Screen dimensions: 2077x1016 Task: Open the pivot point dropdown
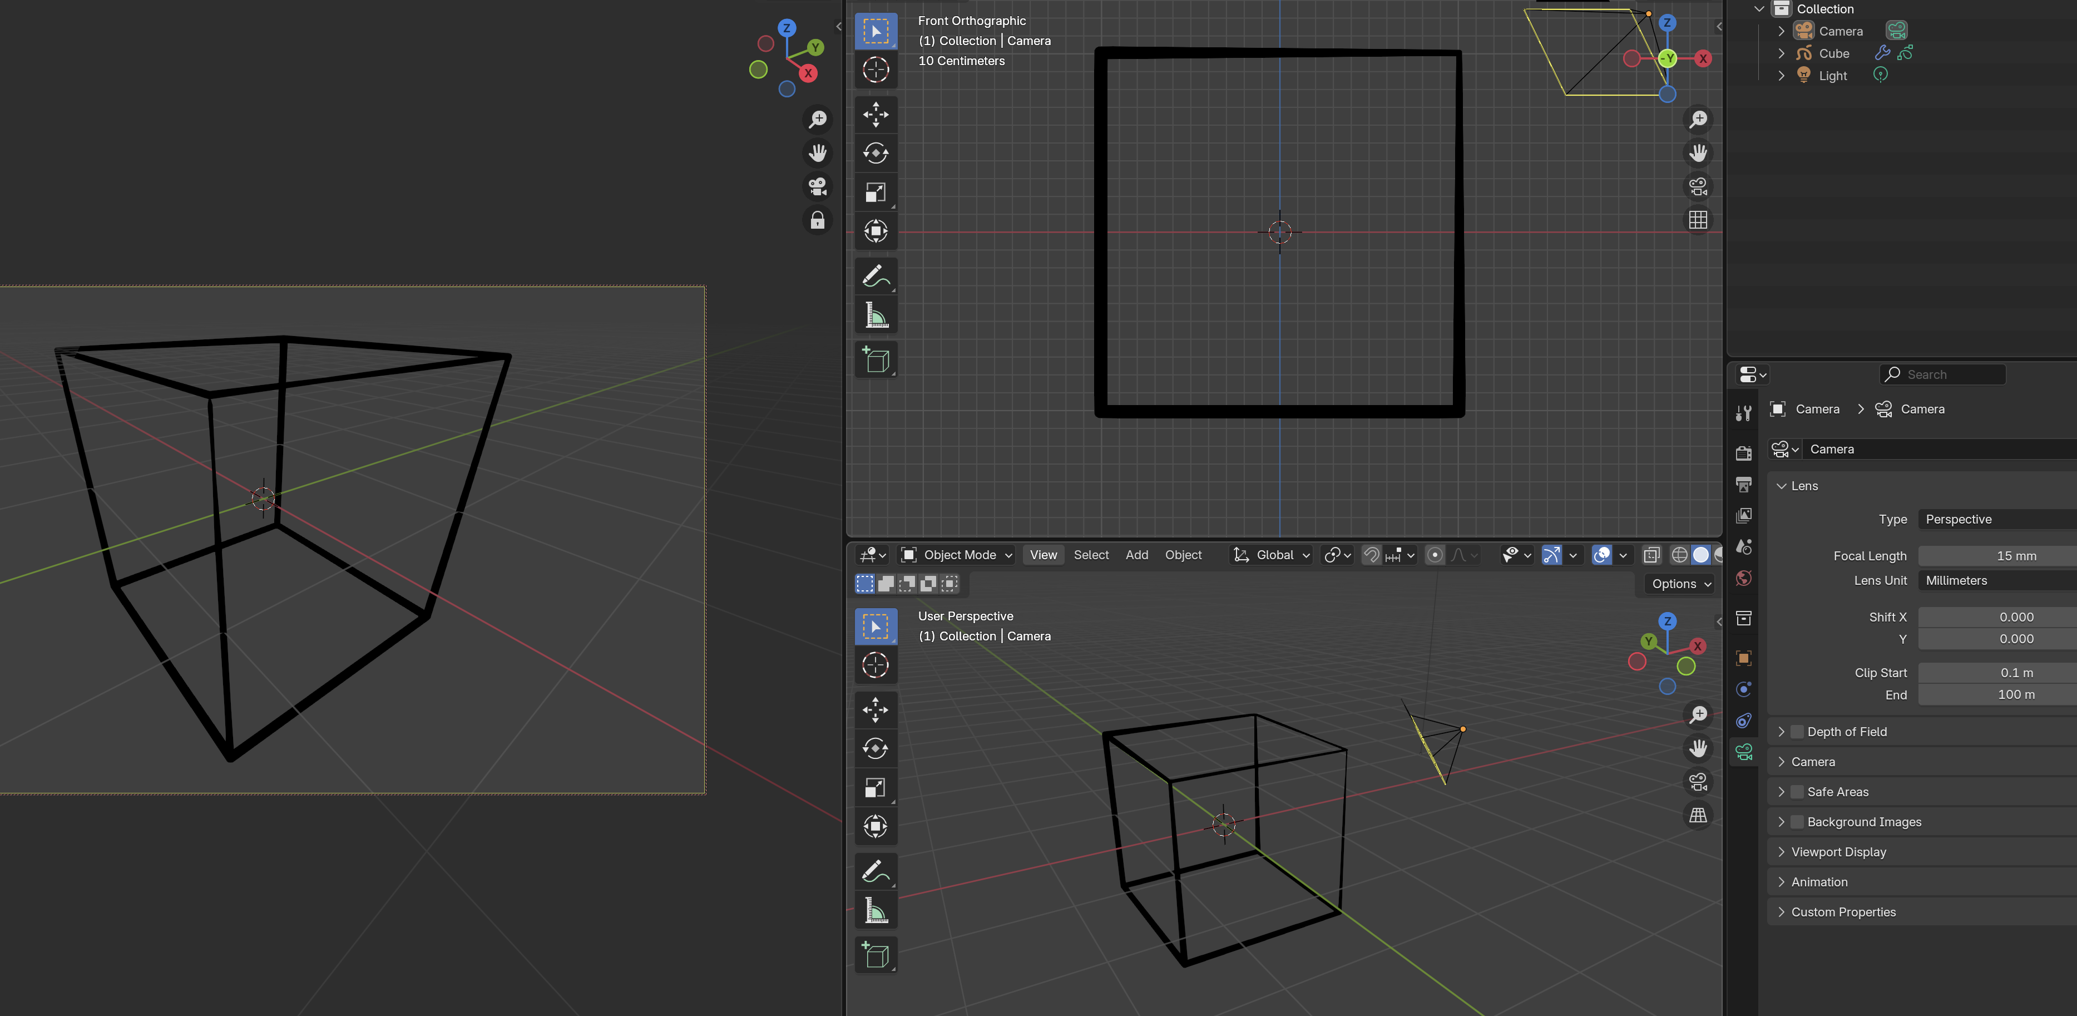point(1338,556)
